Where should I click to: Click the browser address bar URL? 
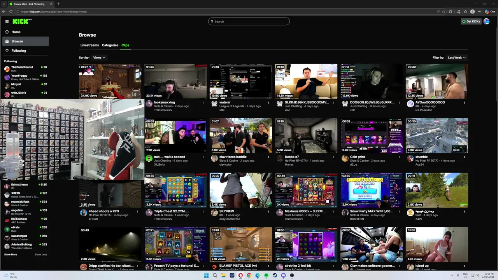point(54,12)
